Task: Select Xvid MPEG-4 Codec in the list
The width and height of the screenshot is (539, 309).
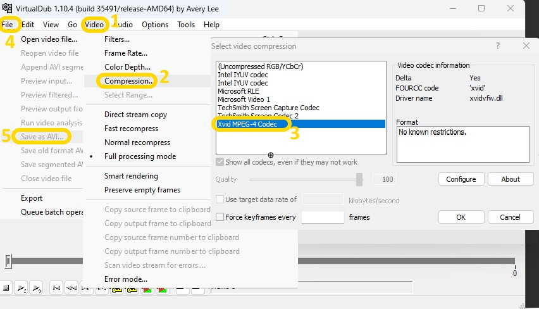Action: pos(247,124)
